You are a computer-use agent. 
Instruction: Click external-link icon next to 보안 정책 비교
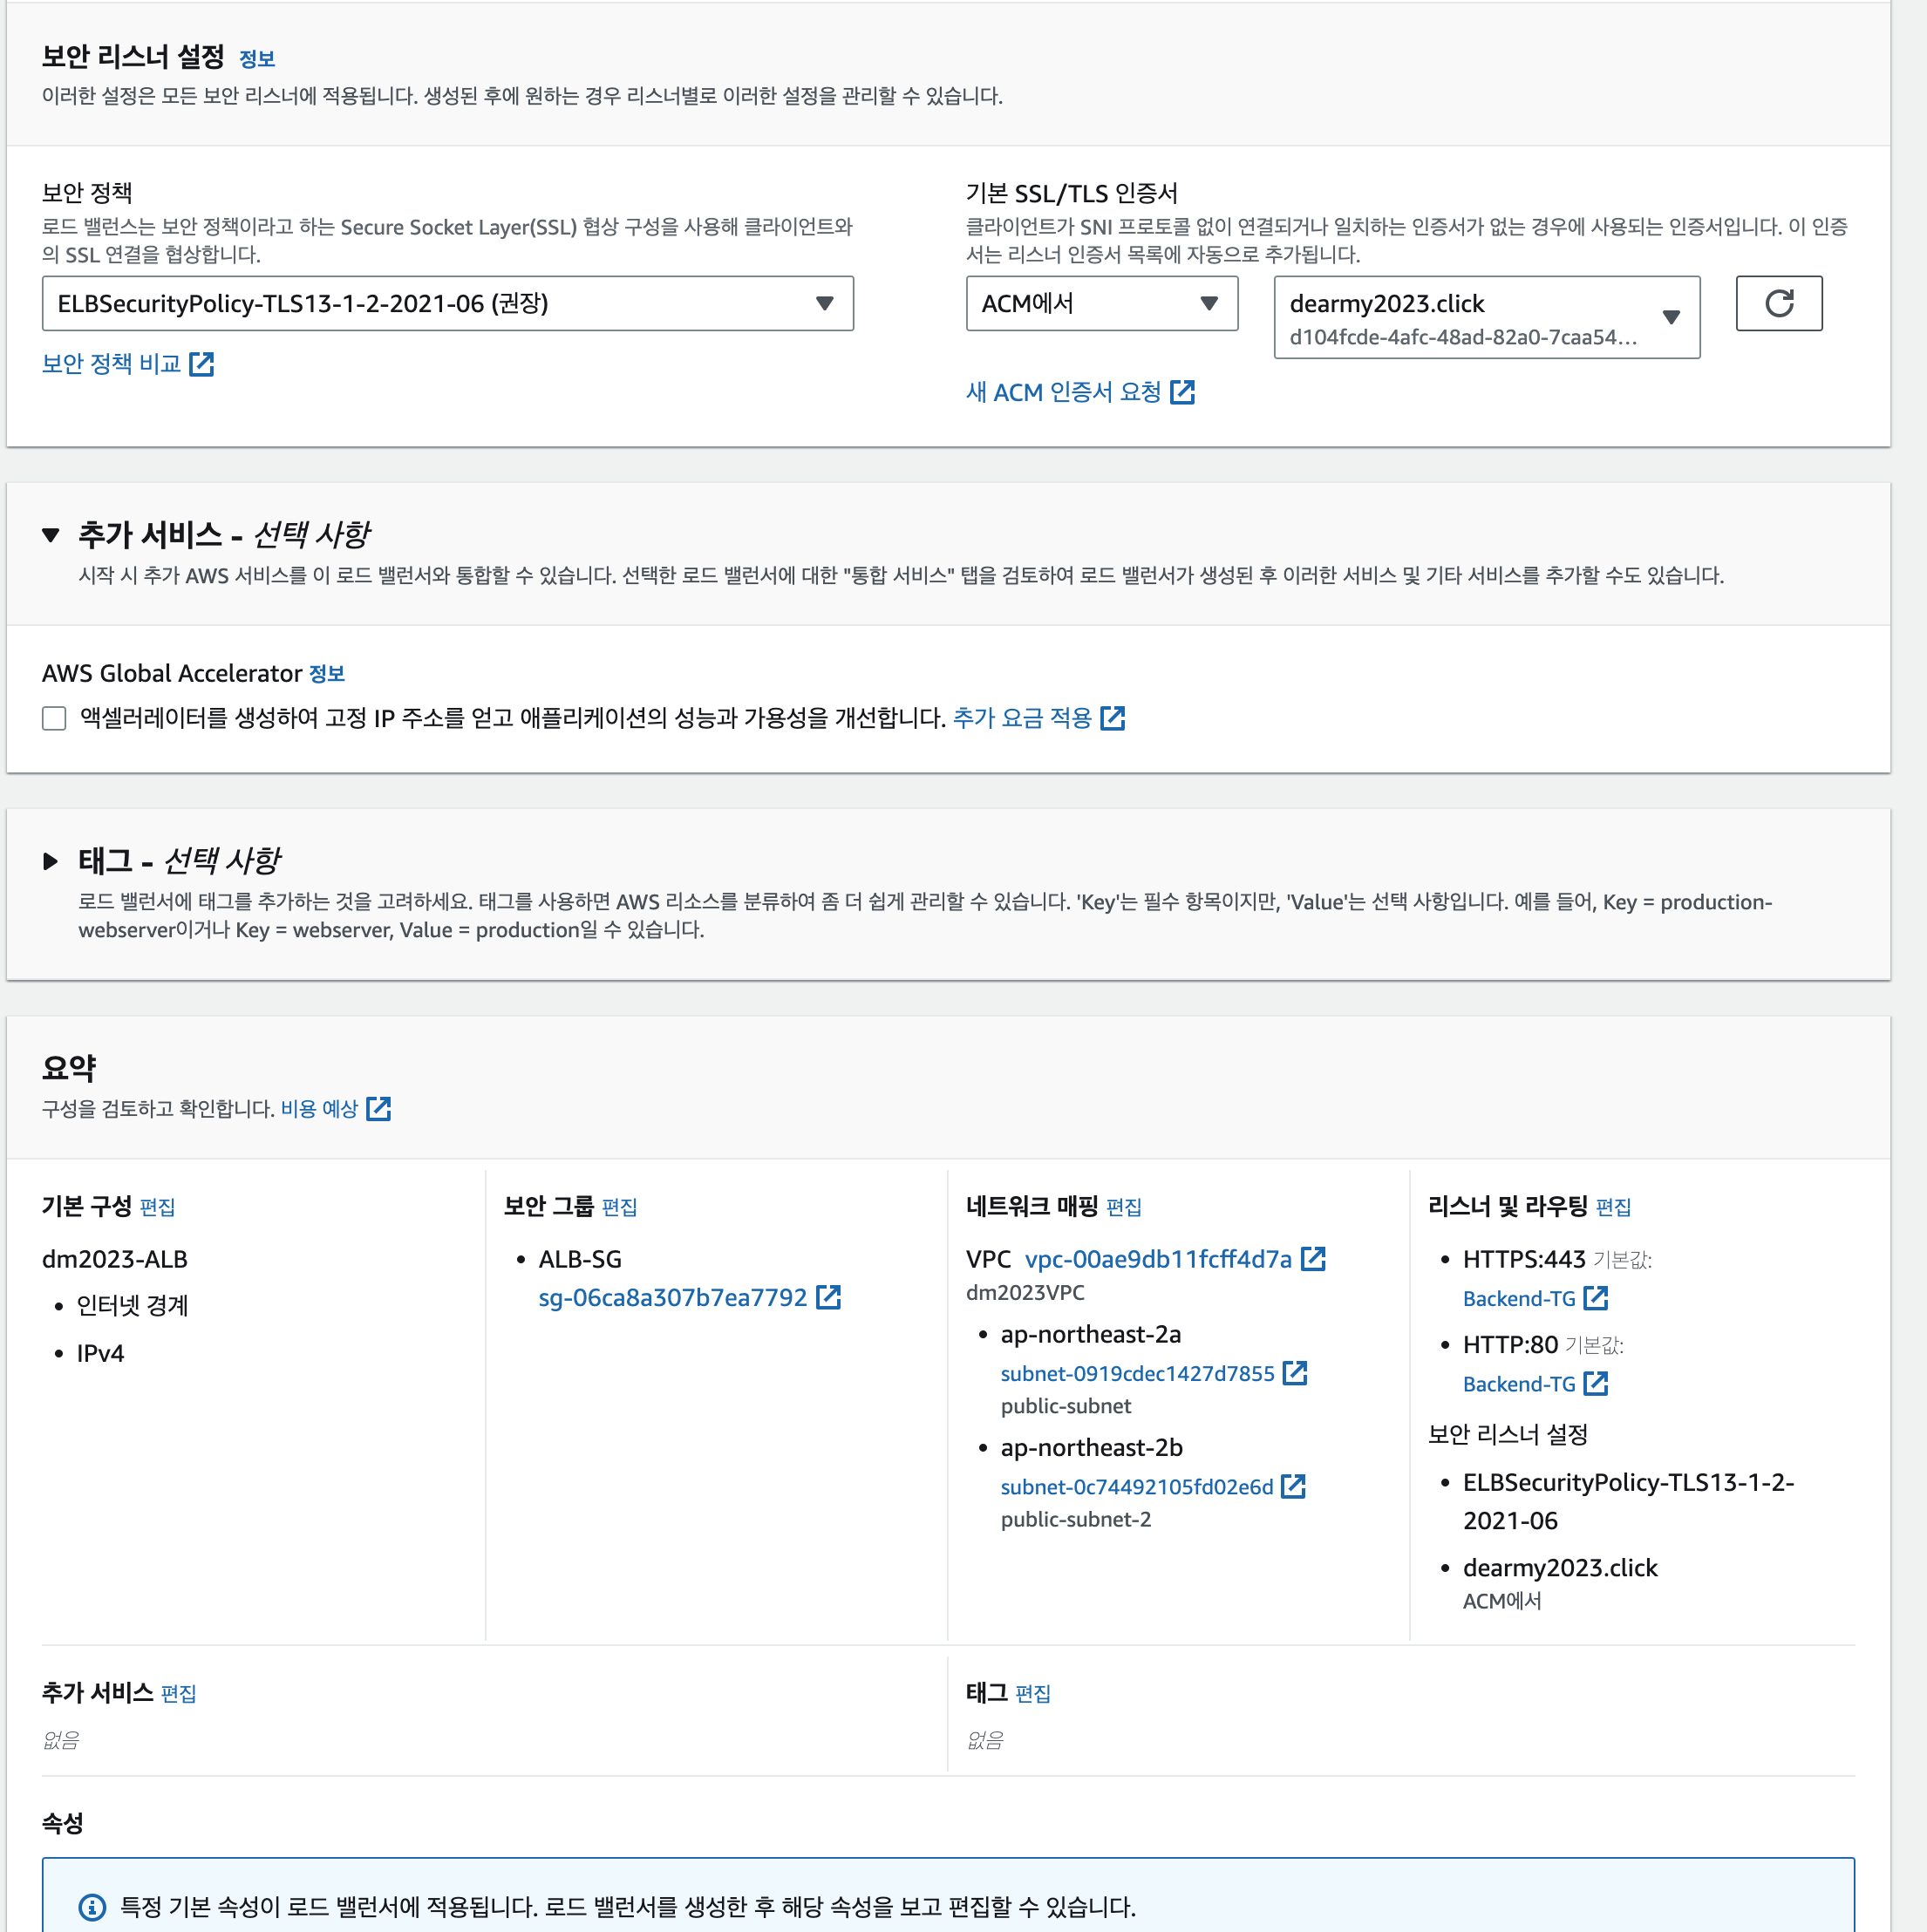pyautogui.click(x=202, y=364)
